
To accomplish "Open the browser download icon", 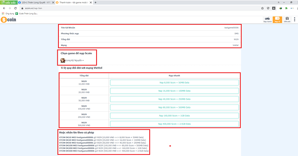I will tap(274, 8).
